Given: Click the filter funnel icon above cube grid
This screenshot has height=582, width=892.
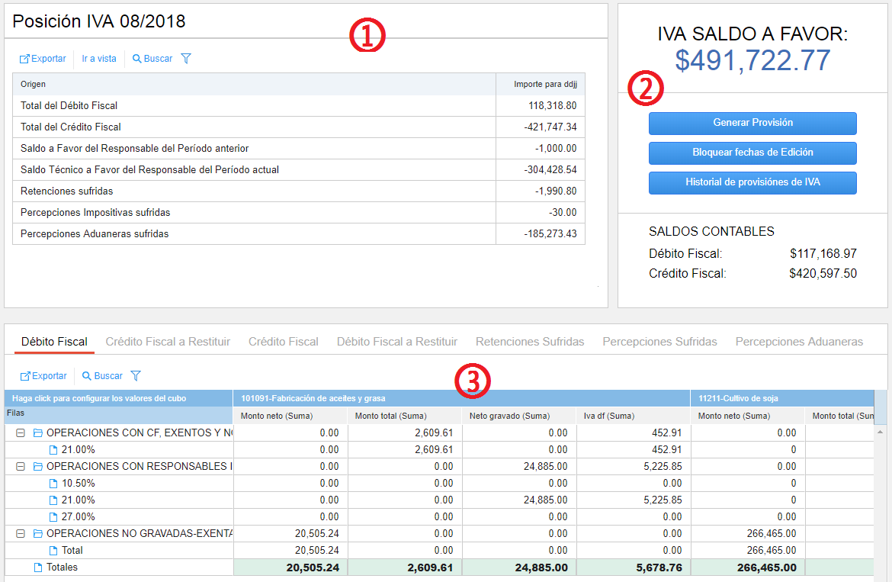Looking at the screenshot, I should pos(136,376).
